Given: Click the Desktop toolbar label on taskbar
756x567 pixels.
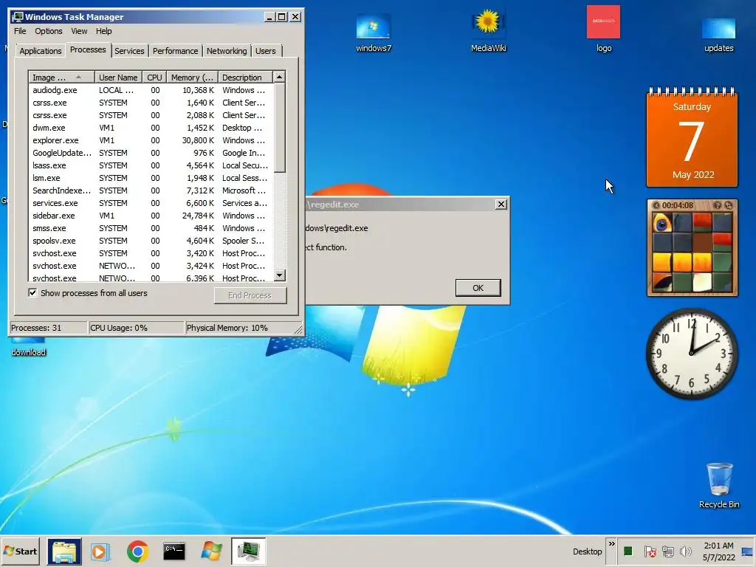Looking at the screenshot, I should tap(587, 551).
